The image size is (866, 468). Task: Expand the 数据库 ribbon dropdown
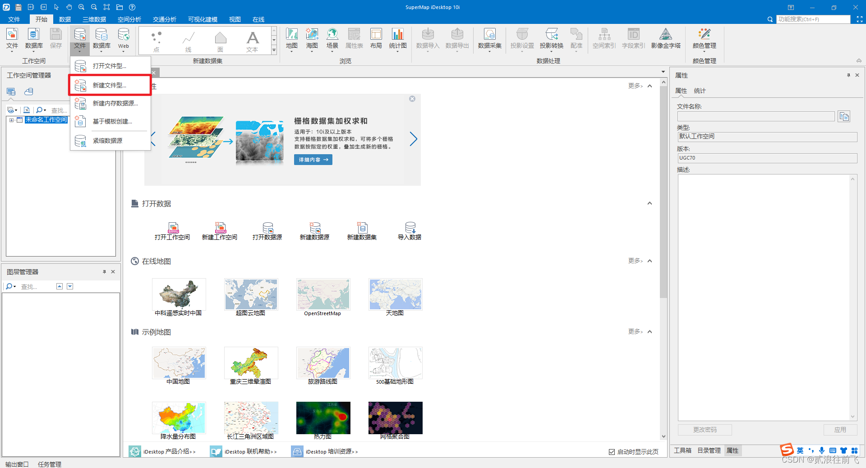coord(101,51)
